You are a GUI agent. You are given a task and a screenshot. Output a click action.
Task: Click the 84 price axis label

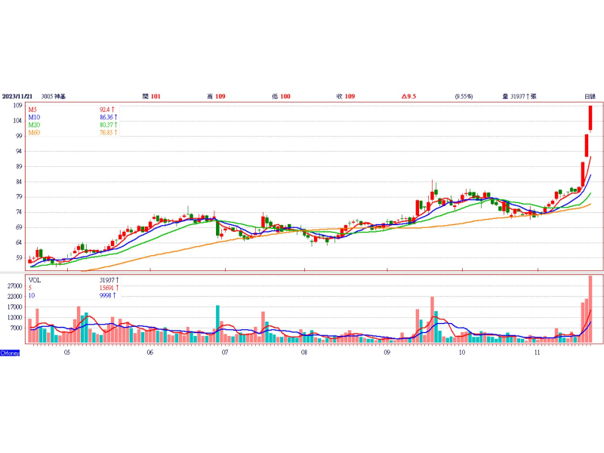click(x=19, y=181)
